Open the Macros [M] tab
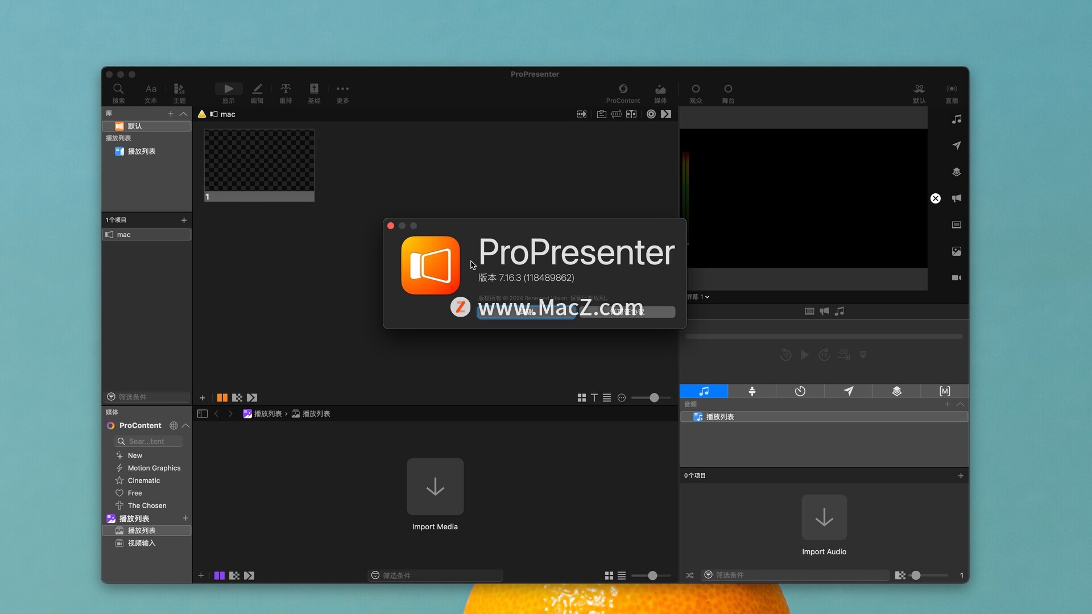 (x=945, y=391)
